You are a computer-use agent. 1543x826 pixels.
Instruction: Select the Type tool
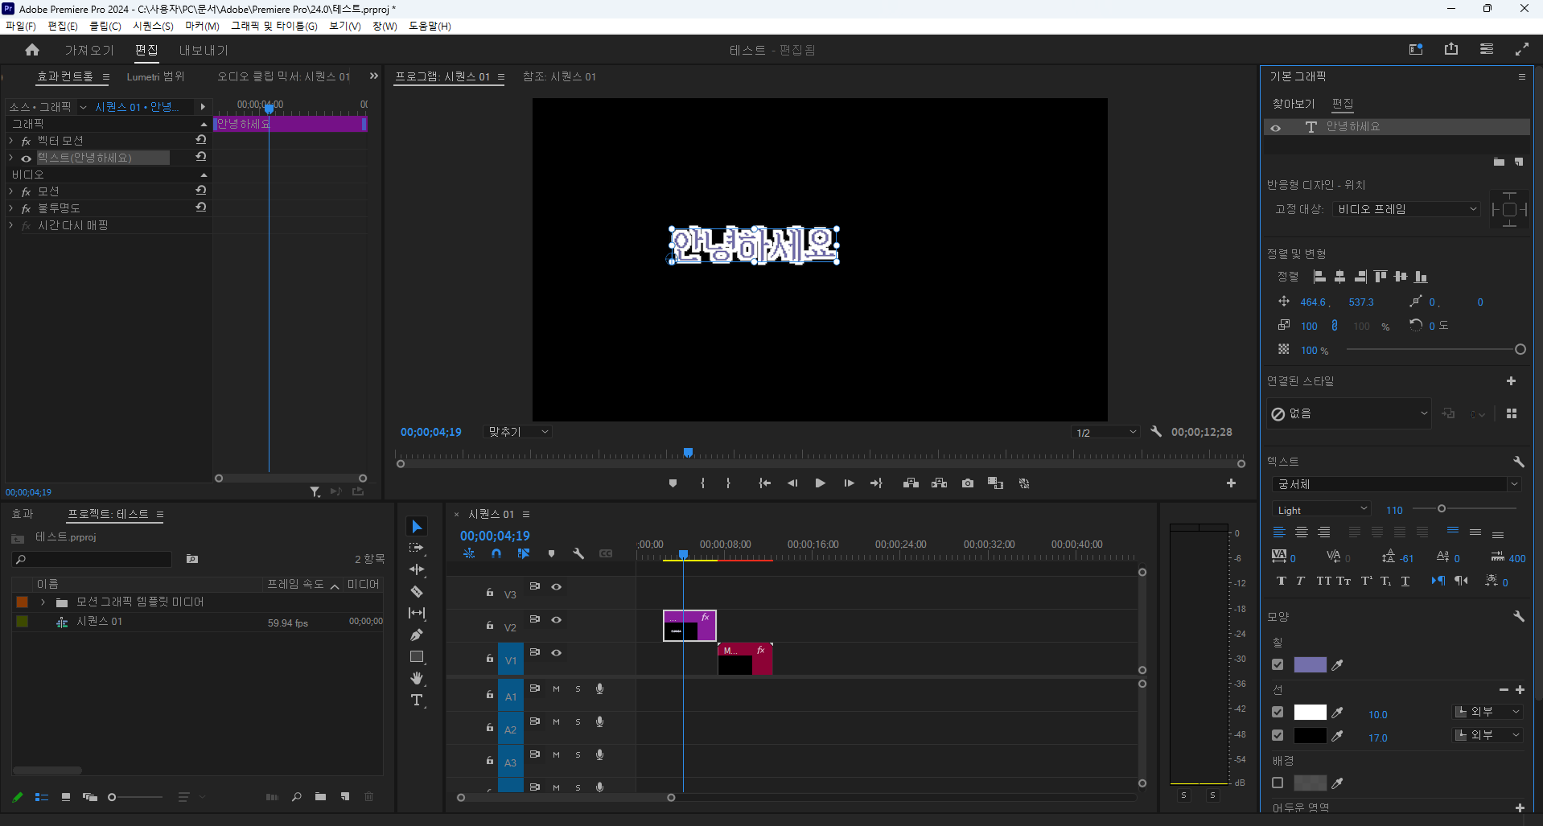tap(417, 701)
